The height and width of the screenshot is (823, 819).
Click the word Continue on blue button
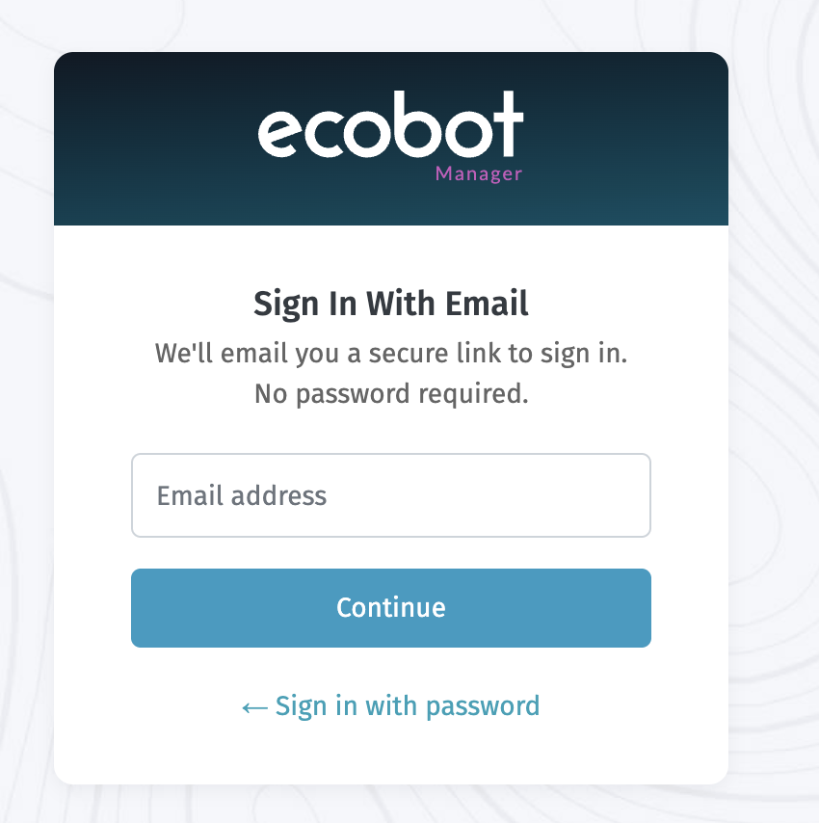[x=390, y=607]
